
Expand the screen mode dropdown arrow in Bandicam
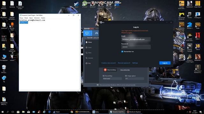[x=91, y=33]
